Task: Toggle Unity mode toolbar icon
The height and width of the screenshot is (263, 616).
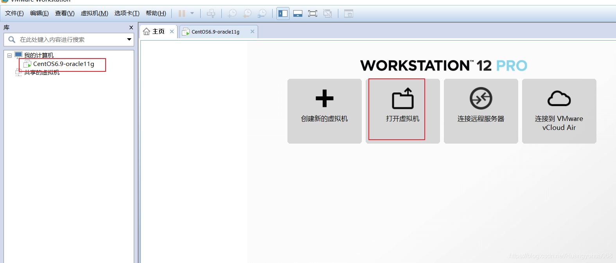Action: pos(328,14)
